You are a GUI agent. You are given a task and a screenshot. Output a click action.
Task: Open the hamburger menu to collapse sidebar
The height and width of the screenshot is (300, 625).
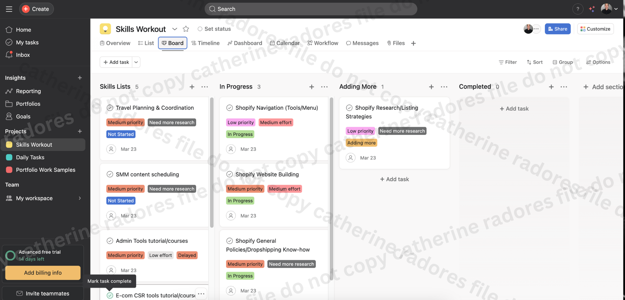tap(9, 9)
